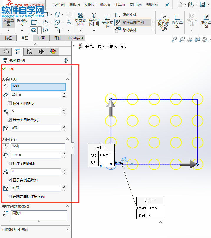
Task: Click the direction 1 10mm spacing field
Action: [x=36, y=95]
